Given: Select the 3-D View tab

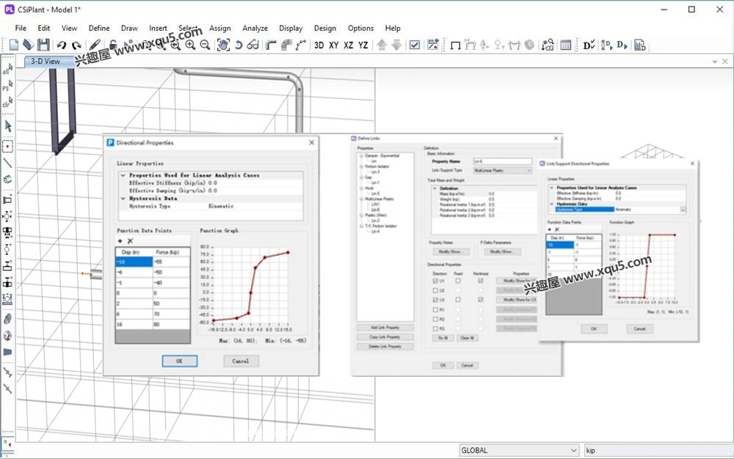Looking at the screenshot, I should click(x=46, y=62).
